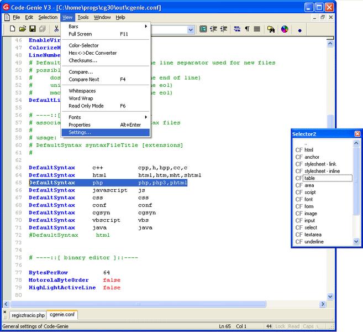The image size is (363, 332).
Task: Select 'font' in Selector2 list
Action: point(308,199)
